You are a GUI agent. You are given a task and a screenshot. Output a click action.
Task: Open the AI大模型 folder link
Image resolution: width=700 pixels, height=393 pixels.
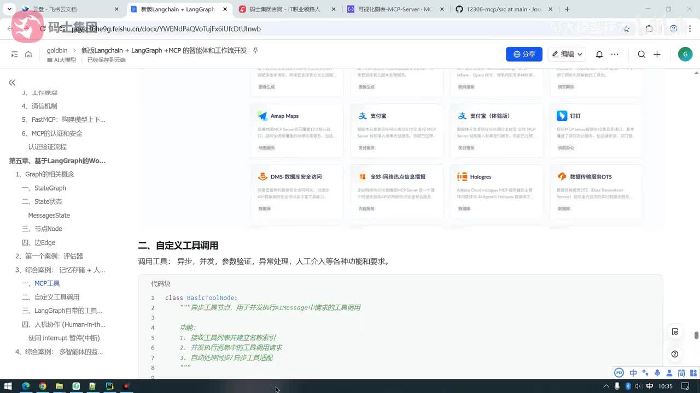62,60
